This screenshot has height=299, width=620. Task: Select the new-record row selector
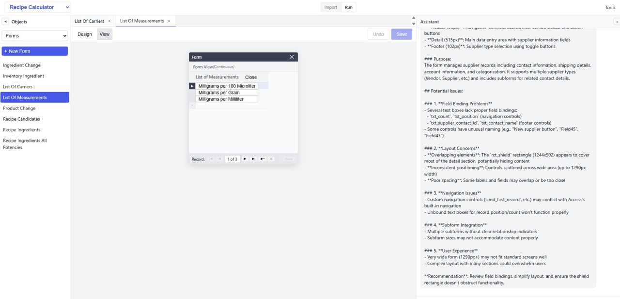pos(192,105)
